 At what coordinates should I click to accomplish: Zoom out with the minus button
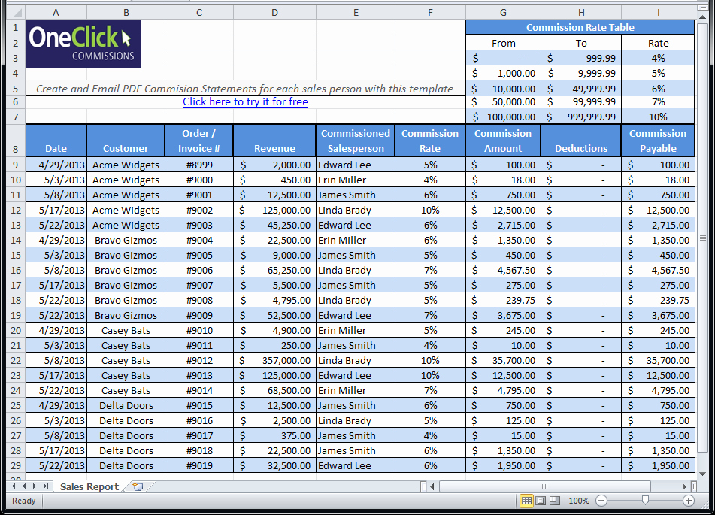point(601,501)
